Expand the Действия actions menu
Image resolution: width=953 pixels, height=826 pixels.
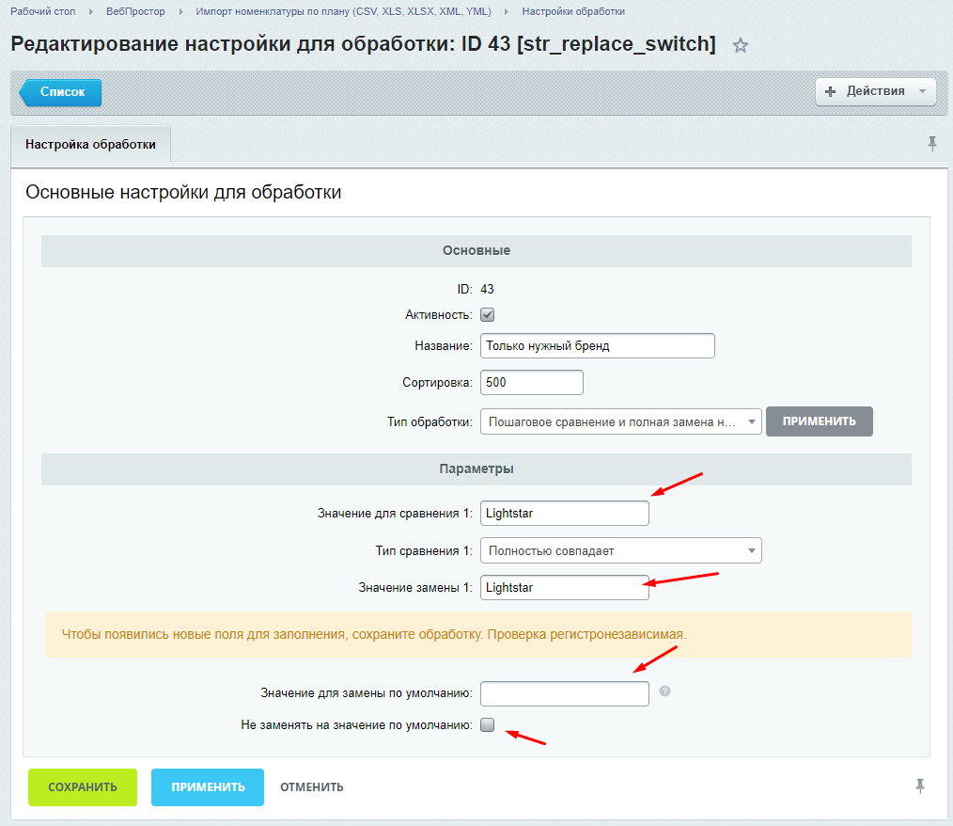875,91
